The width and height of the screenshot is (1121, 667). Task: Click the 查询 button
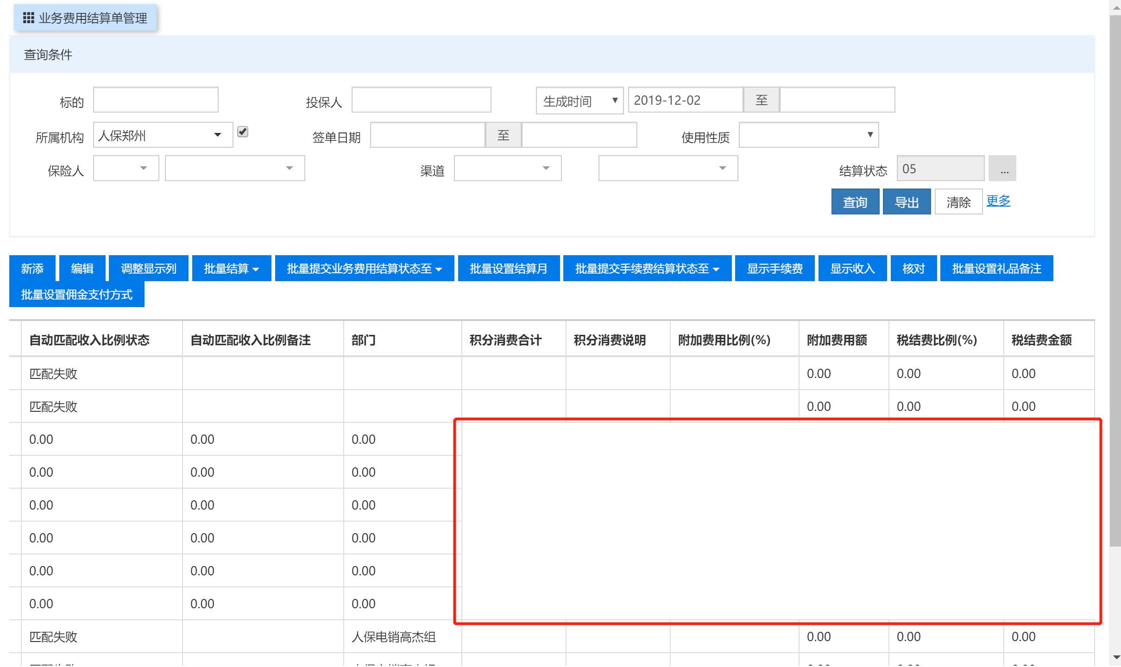coord(855,202)
